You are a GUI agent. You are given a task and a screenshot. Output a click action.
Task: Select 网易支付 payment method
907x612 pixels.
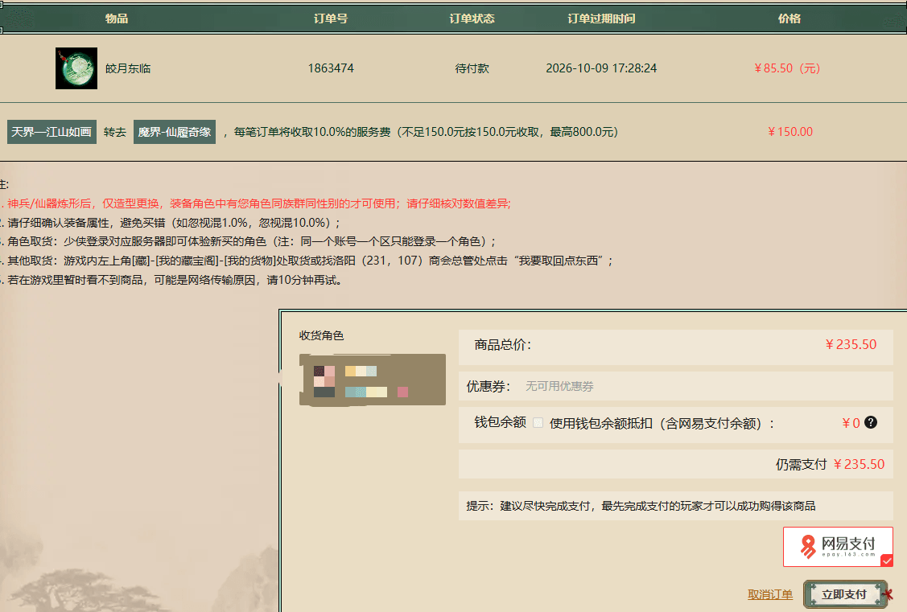click(x=838, y=547)
